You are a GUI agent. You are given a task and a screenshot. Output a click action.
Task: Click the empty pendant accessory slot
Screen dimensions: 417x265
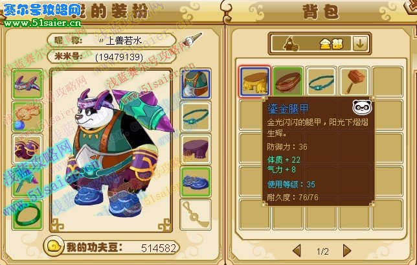(x=196, y=214)
